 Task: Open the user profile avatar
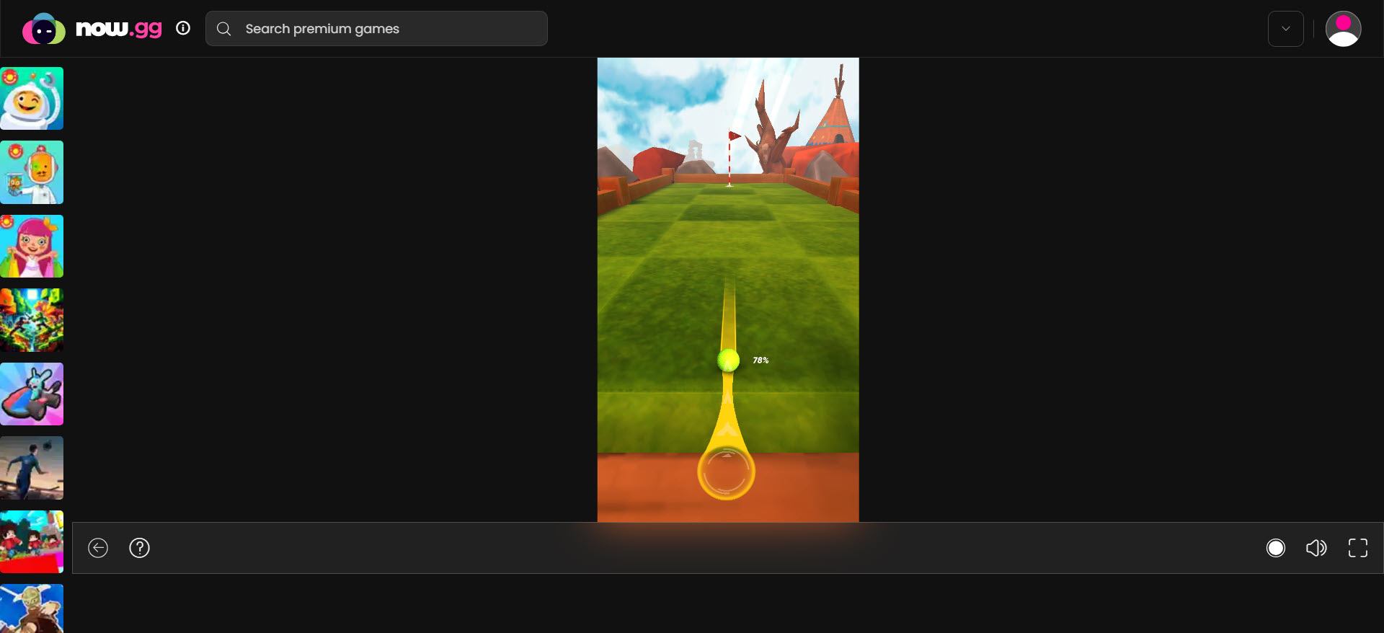1343,29
